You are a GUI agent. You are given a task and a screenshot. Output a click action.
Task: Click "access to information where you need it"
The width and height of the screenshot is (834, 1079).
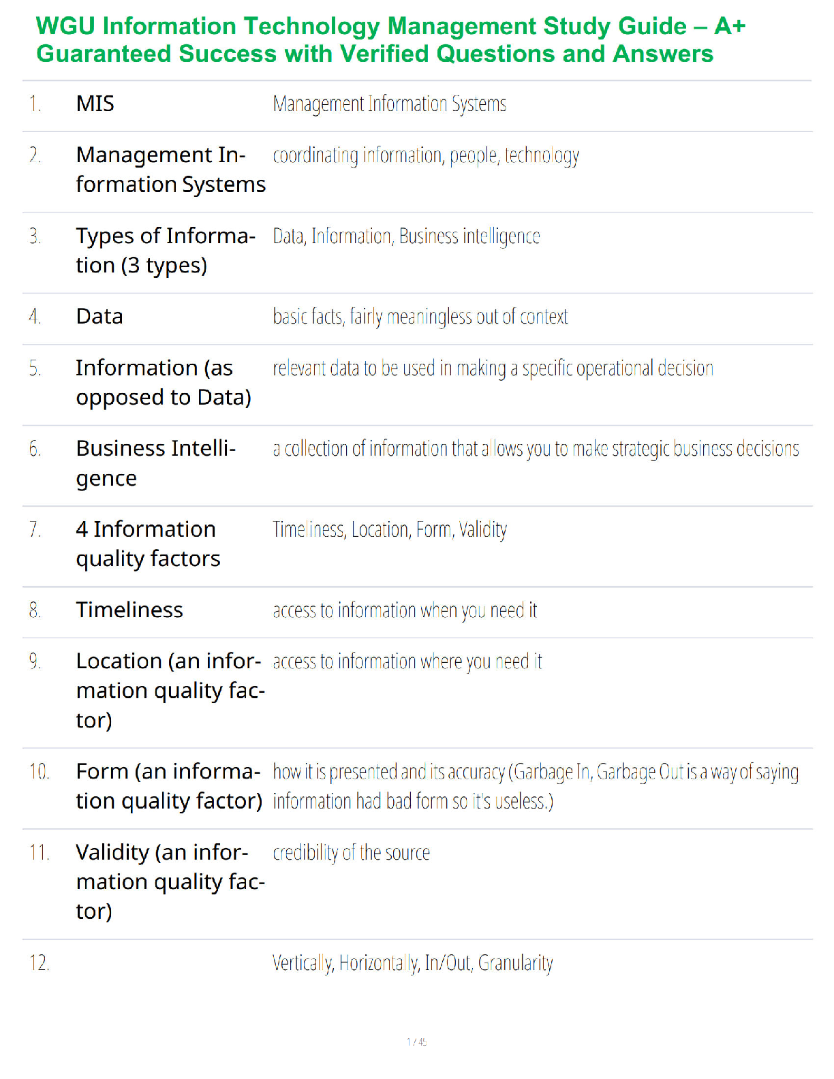point(407,661)
